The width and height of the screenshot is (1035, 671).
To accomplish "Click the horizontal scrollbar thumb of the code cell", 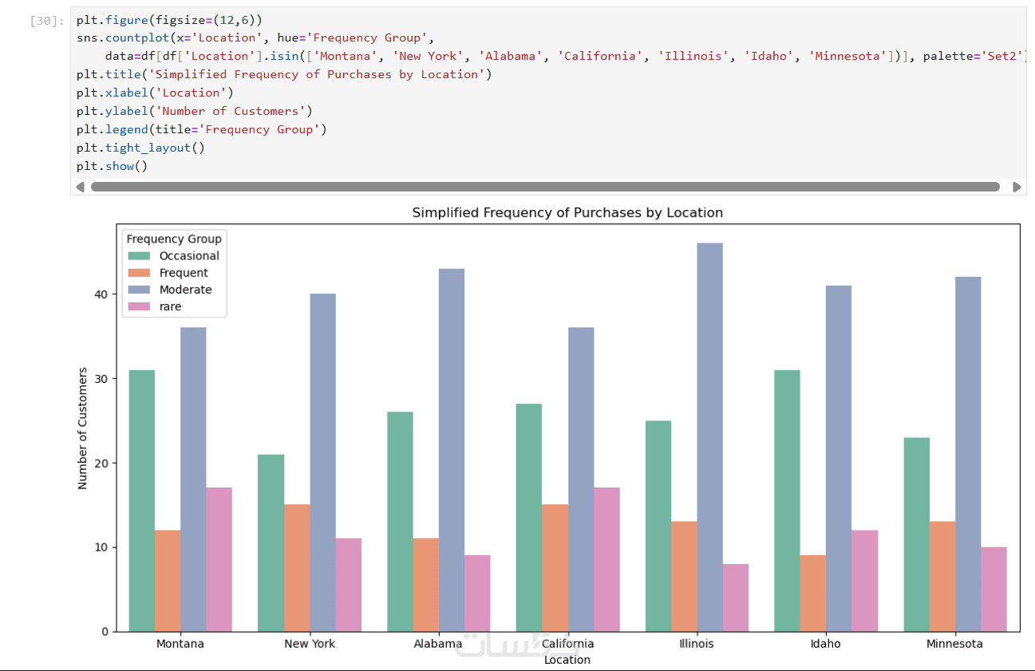I will click(x=545, y=187).
